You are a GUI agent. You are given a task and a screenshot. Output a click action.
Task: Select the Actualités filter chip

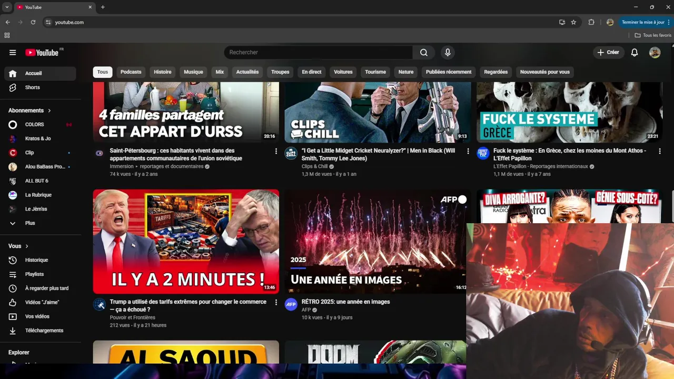pos(247,72)
